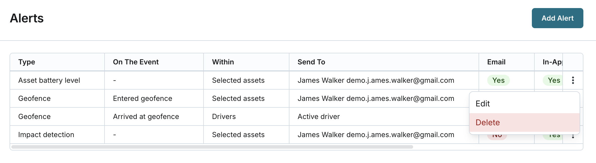Click the Email column header

[496, 62]
